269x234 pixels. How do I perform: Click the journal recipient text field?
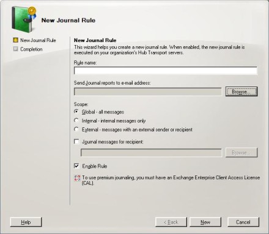tap(151, 153)
